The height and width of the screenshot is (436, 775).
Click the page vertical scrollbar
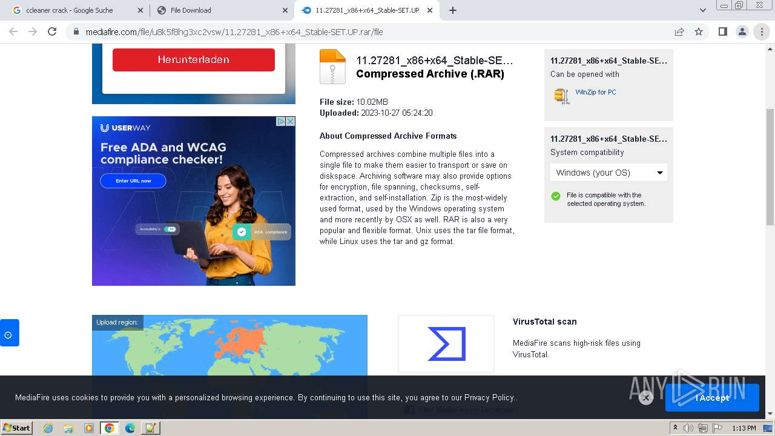(x=770, y=167)
